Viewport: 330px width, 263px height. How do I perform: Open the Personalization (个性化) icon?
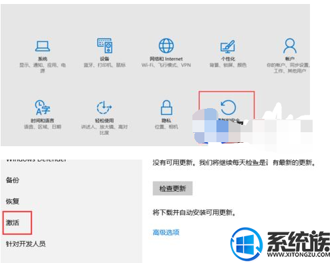tap(228, 47)
